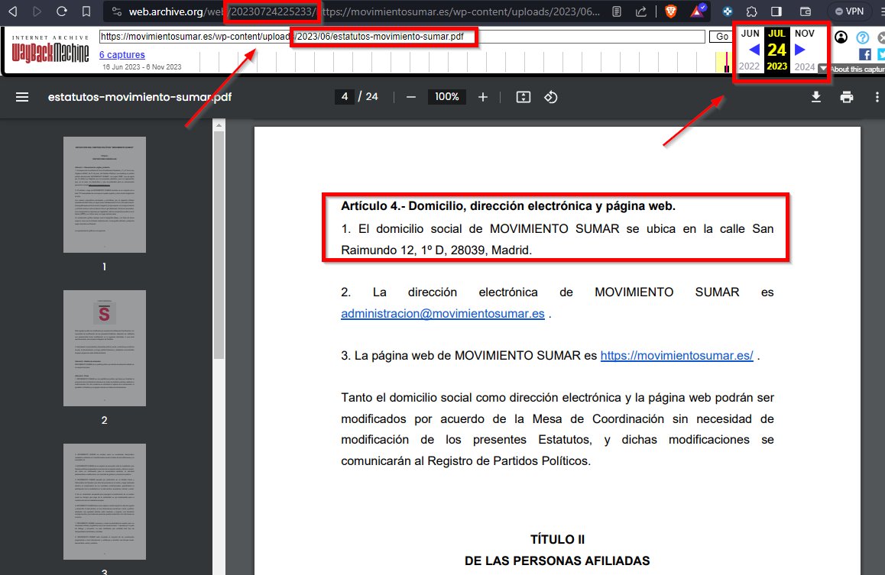
Task: Click the TÍTULO II heading
Action: (x=557, y=539)
